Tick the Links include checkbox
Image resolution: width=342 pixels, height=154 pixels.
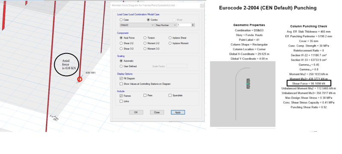coord(121,101)
